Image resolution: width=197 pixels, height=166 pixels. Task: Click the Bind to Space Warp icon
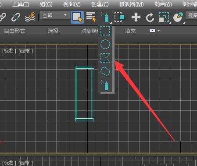[30, 17]
